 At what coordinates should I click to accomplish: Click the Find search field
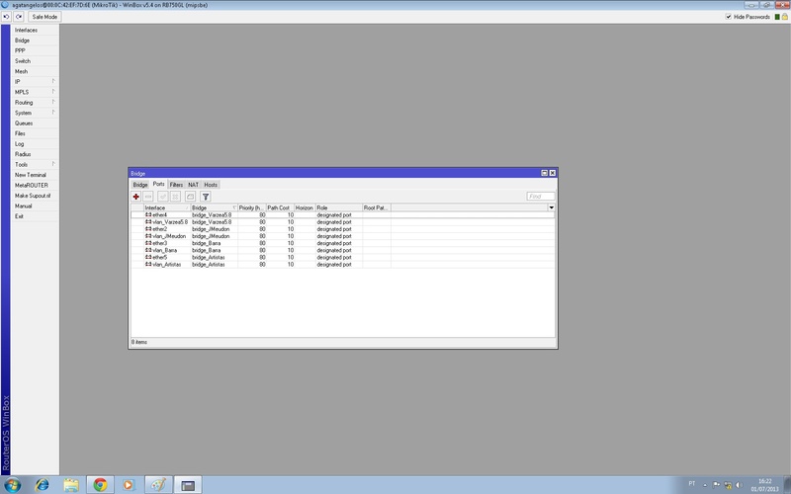[541, 197]
